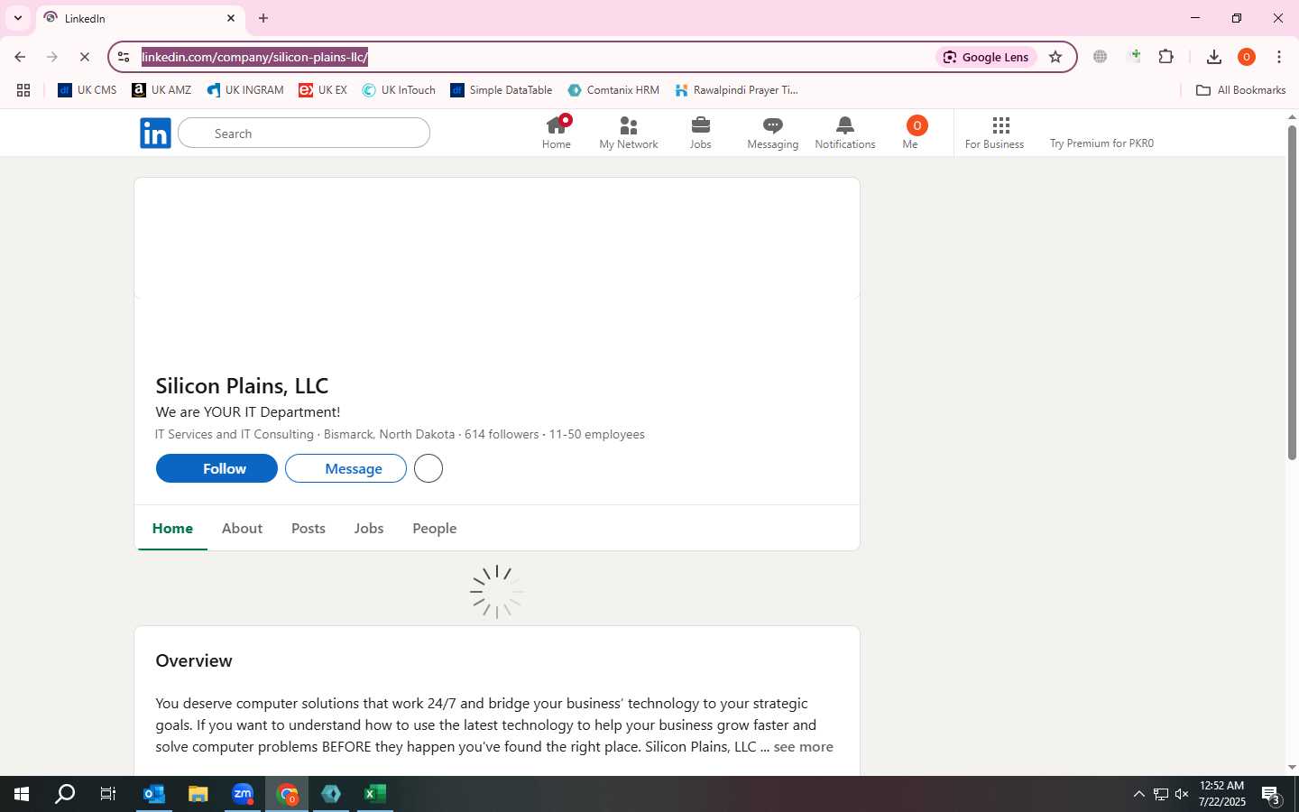Select the company Home tab
The image size is (1299, 812).
point(172,528)
